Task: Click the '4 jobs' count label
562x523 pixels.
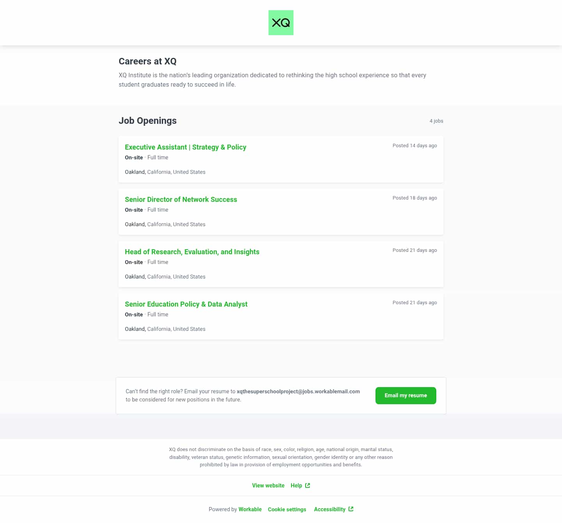Action: [x=436, y=121]
